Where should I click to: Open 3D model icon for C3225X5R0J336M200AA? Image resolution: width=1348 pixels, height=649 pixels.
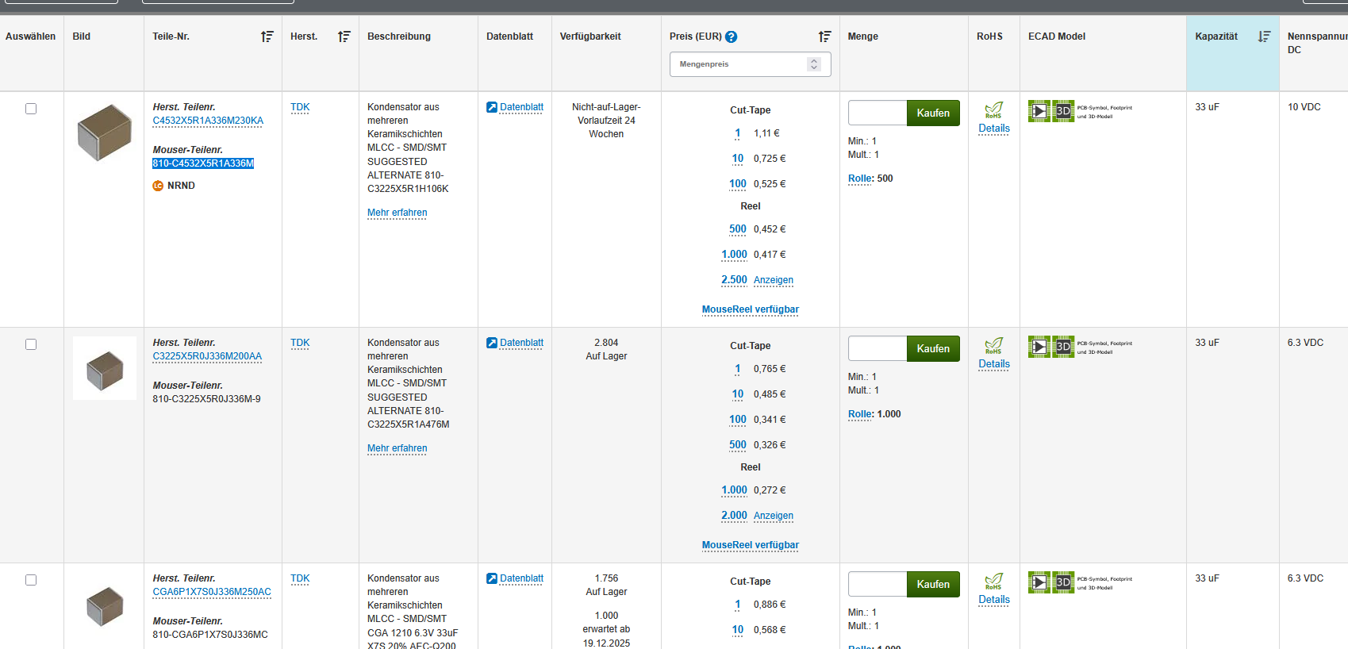coord(1063,347)
